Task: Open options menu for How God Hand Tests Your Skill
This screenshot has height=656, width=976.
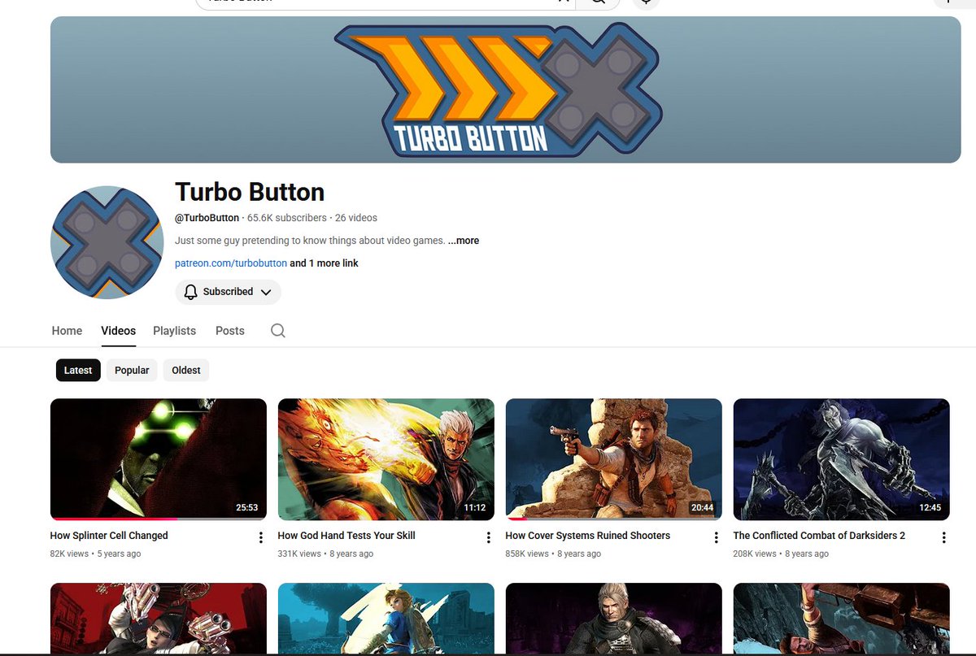Action: coord(489,537)
